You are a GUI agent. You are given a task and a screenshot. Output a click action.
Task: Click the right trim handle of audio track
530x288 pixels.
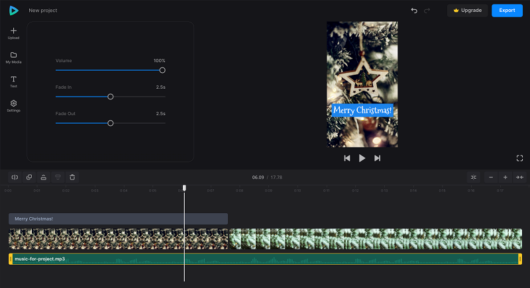click(520, 259)
